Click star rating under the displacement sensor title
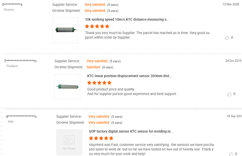The height and width of the screenshot is (156, 242). click(99, 83)
